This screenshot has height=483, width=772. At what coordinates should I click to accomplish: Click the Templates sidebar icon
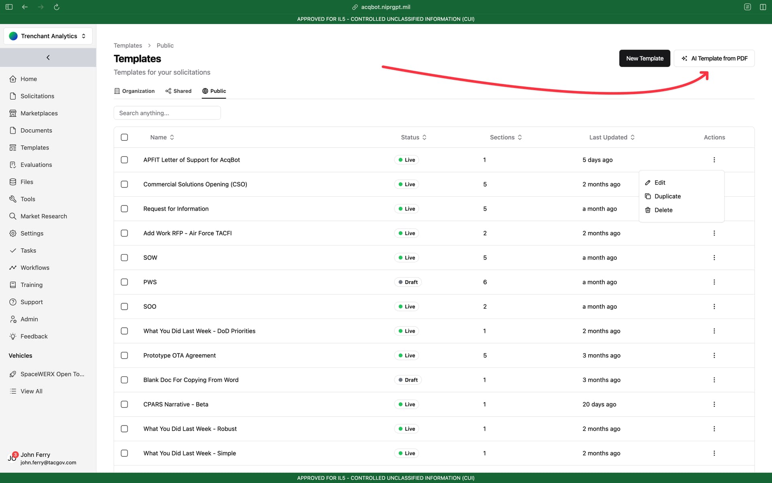click(x=13, y=148)
